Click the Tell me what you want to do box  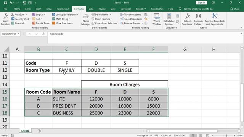tap(198, 9)
